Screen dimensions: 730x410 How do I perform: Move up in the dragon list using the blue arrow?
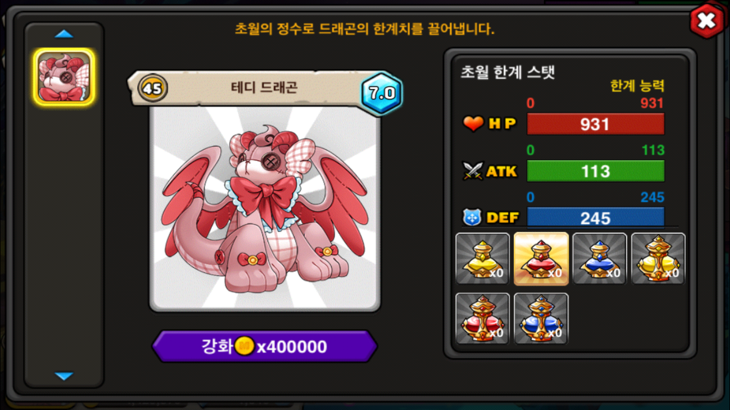[x=64, y=34]
